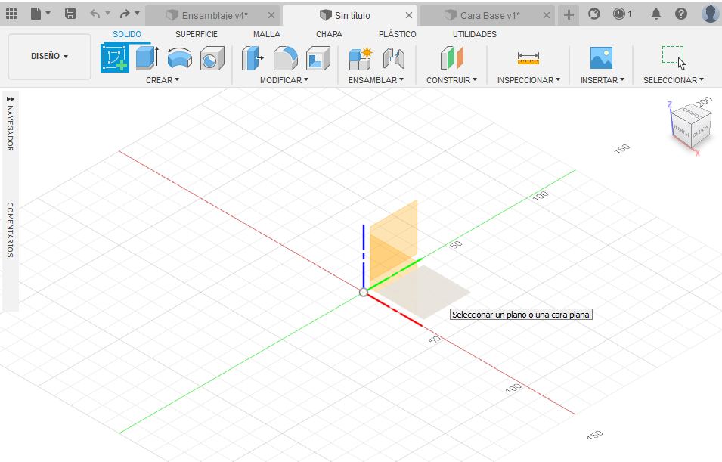Select the Measure tool
The image size is (722, 462).
pos(528,58)
